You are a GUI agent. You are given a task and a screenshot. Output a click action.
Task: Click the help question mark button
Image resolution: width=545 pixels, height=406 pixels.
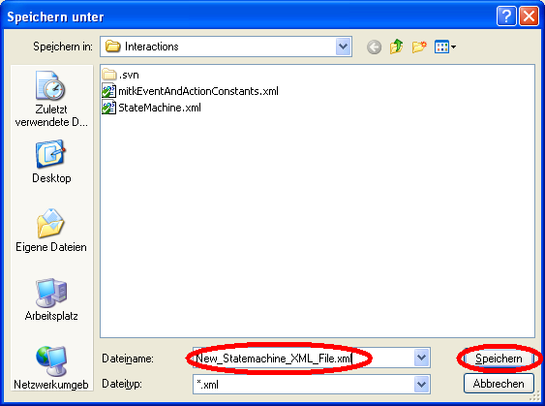[x=506, y=16]
